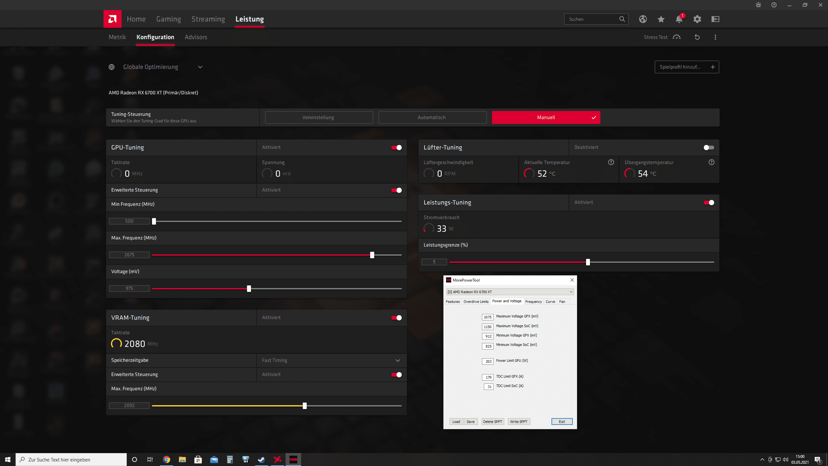Open MorePowerTool GPU selection dropdown

coord(510,292)
